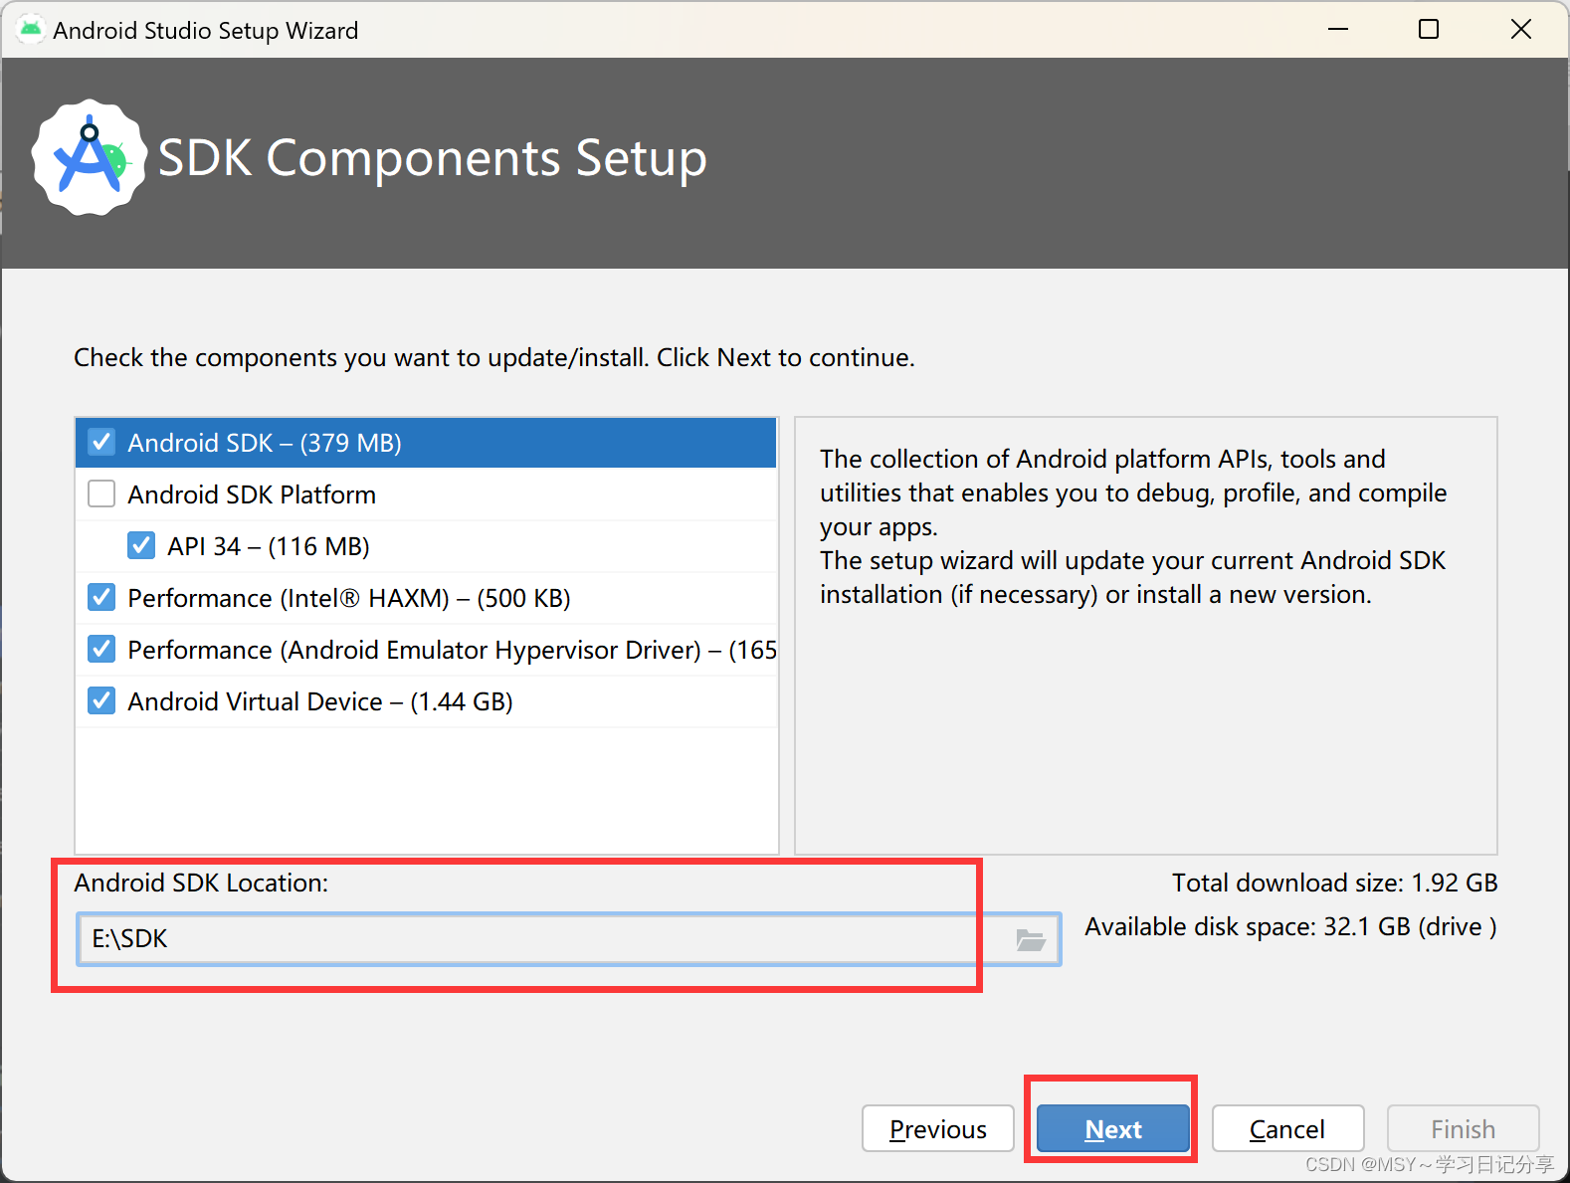The height and width of the screenshot is (1183, 1570).
Task: Uncheck the Android SDK (379 MB) checkbox
Action: tap(101, 443)
